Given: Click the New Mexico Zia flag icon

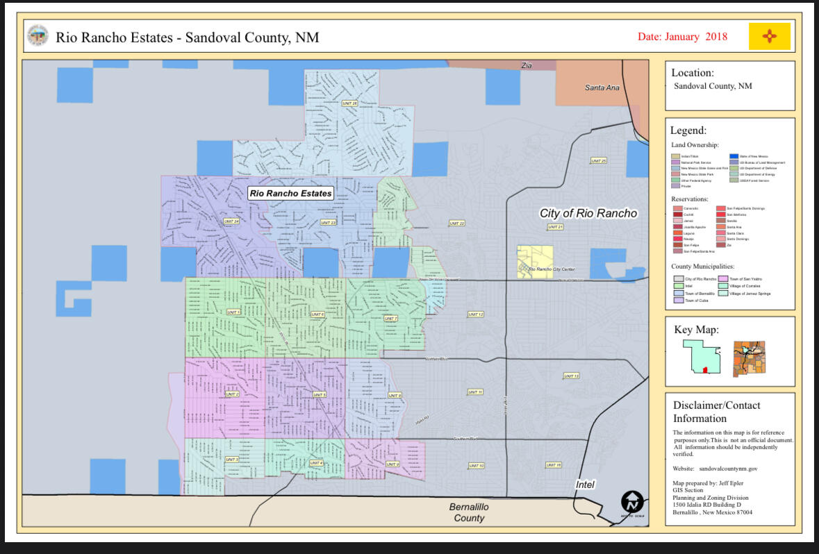Looking at the screenshot, I should (x=769, y=36).
